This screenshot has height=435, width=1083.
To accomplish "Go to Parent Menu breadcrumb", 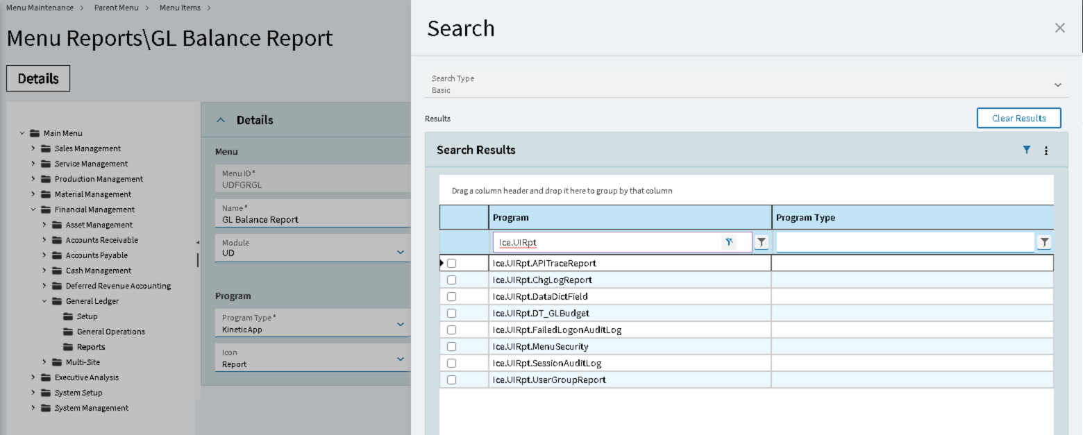I will (116, 8).
